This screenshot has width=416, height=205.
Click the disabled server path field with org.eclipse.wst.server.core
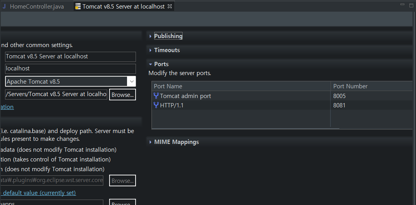[x=52, y=180]
